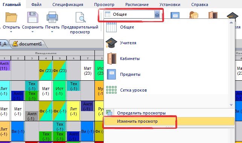Expand the arrow under Сохранить
This screenshot has width=242, height=143.
coord(32,32)
